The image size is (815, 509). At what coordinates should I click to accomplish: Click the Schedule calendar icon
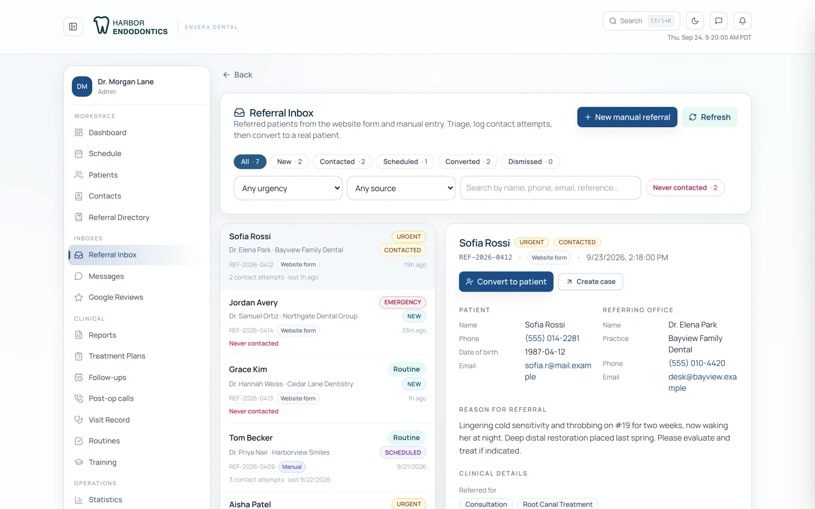pos(78,154)
